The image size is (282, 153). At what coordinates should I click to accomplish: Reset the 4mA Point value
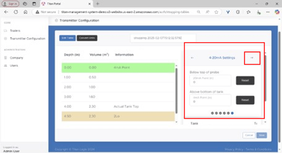(x=245, y=100)
